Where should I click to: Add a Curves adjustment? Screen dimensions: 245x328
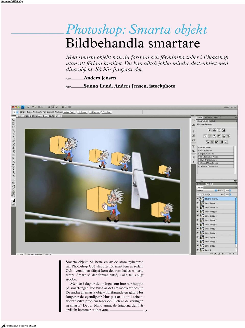coord(219,130)
